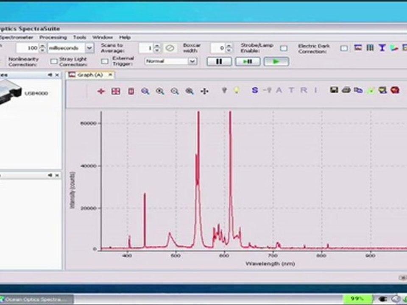Screen dimensions: 407x305
Task: Click the Ocean Optics Spectra taskbar button
Action: (x=36, y=299)
